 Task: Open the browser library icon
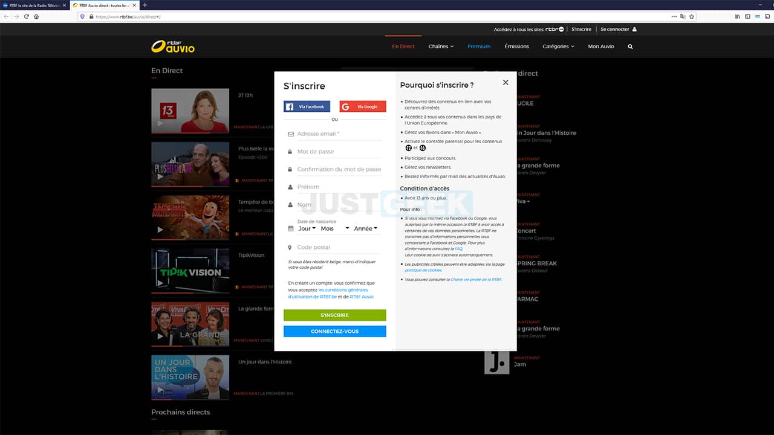coord(738,16)
